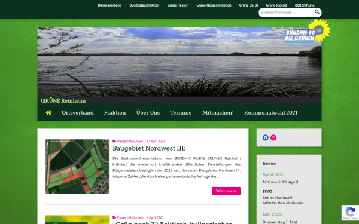Open the Baugebiet map thumbnail image
Viewport: 359px width, 224px height.
pos(77,167)
